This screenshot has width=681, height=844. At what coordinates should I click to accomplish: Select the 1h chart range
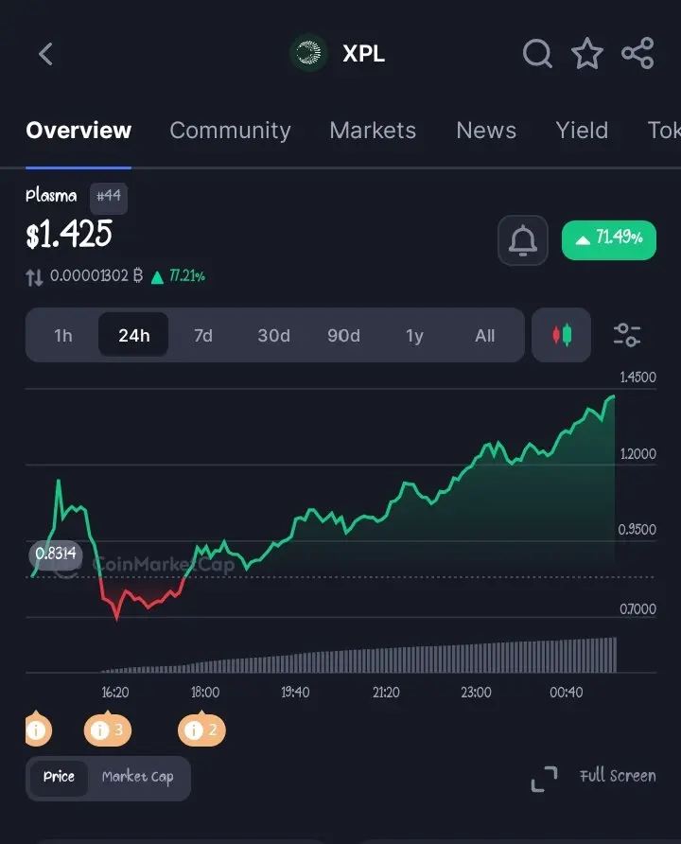pyautogui.click(x=63, y=335)
